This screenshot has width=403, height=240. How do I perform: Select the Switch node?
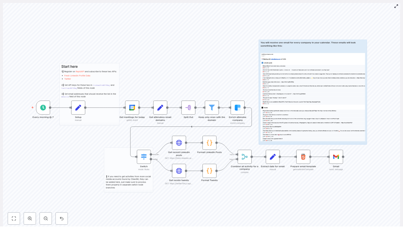(x=144, y=157)
